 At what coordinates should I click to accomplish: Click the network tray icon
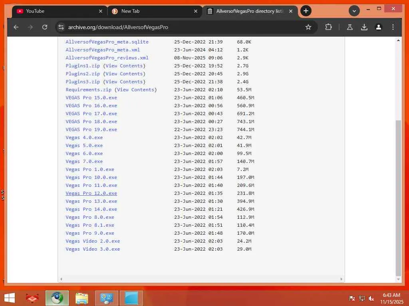tap(361, 298)
